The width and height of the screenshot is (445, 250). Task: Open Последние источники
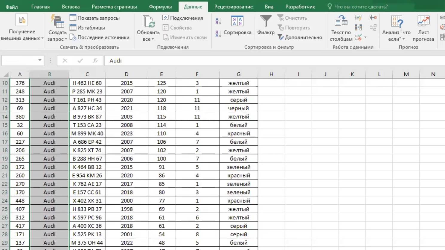(99, 37)
